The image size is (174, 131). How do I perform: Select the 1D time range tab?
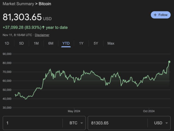(x=7, y=43)
